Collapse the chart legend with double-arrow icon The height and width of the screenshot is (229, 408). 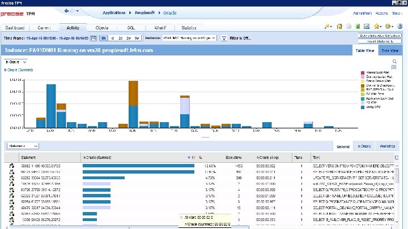pyautogui.click(x=394, y=67)
